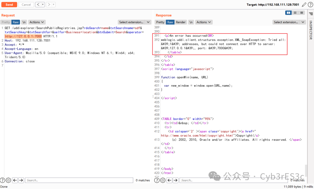Click the Response vertical scrollbar thumb

pyautogui.click(x=306, y=170)
